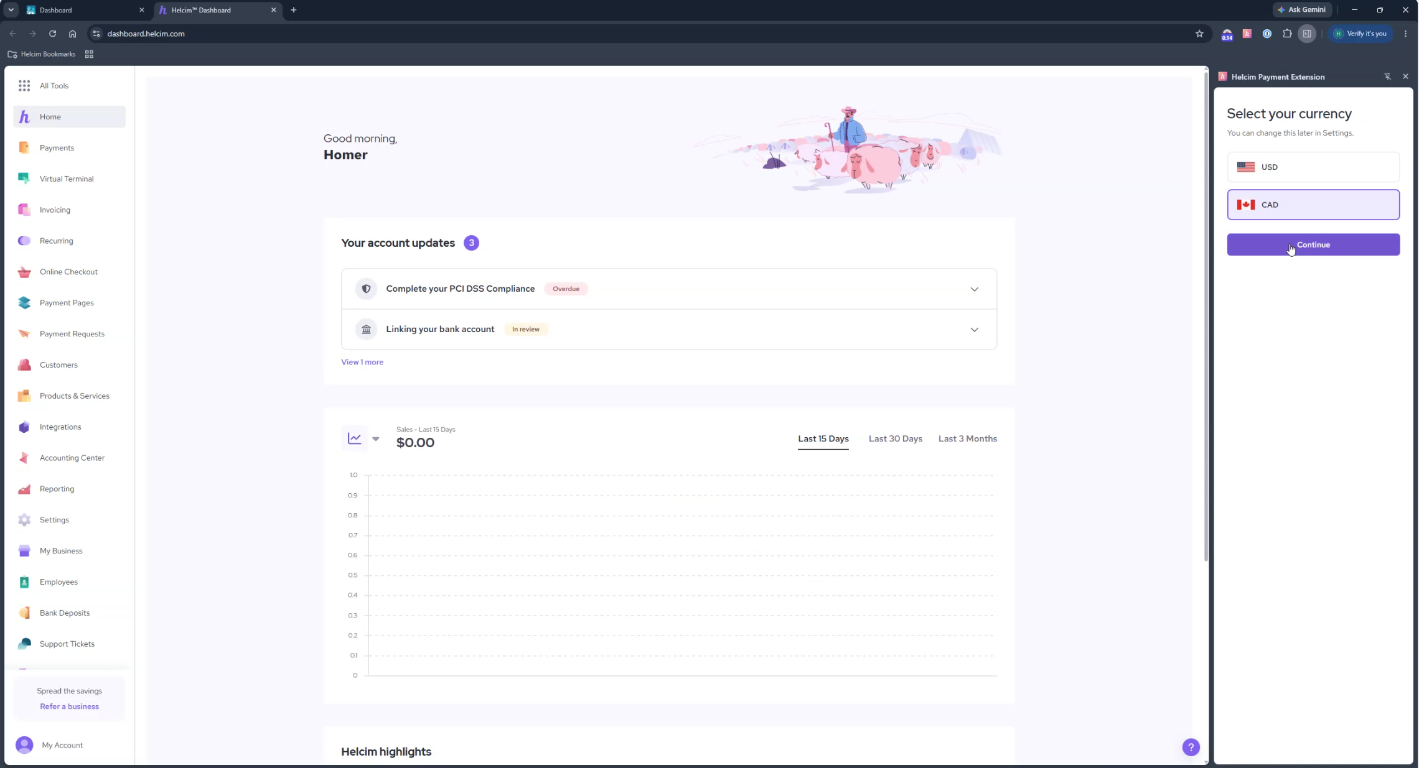Toggle the browser side panel icon

tap(1307, 34)
